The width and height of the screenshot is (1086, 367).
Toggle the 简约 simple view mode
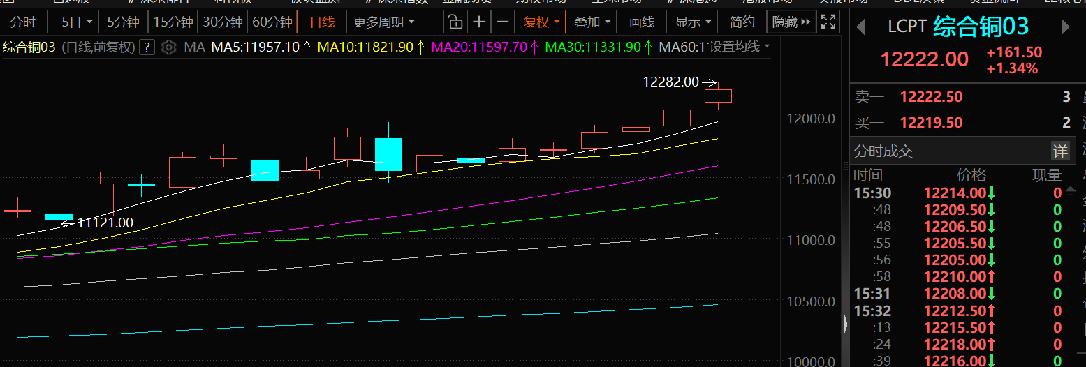(x=742, y=22)
